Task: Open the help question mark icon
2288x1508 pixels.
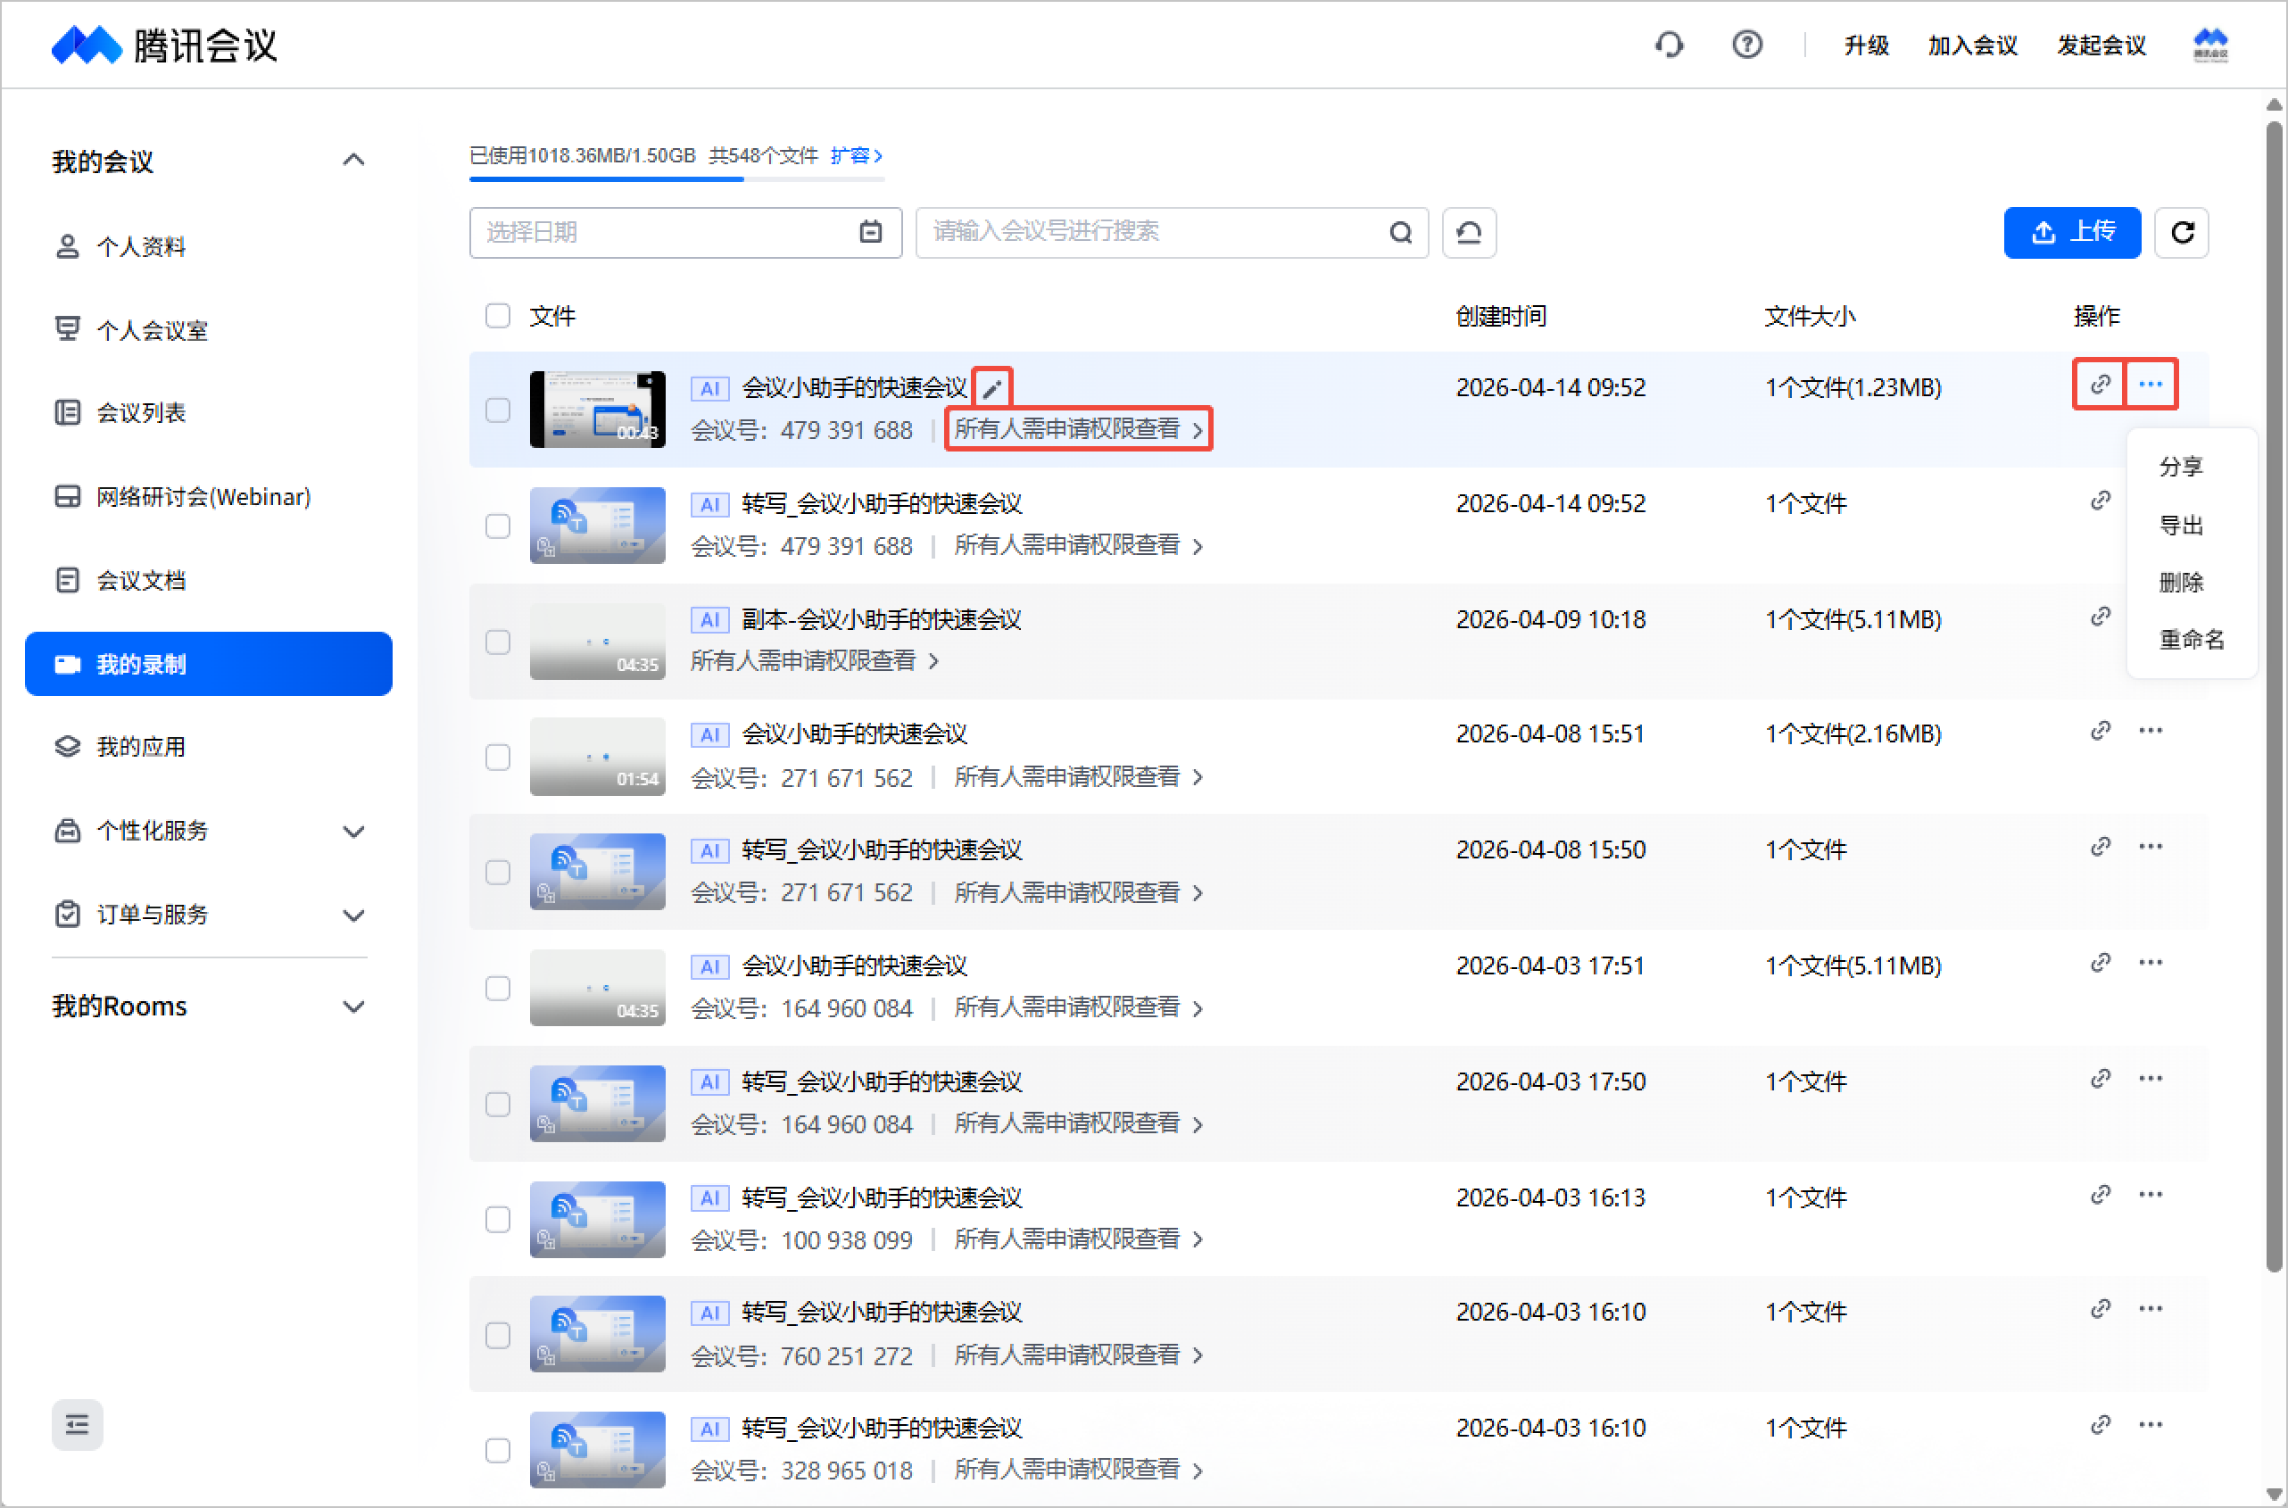Action: tap(1746, 46)
